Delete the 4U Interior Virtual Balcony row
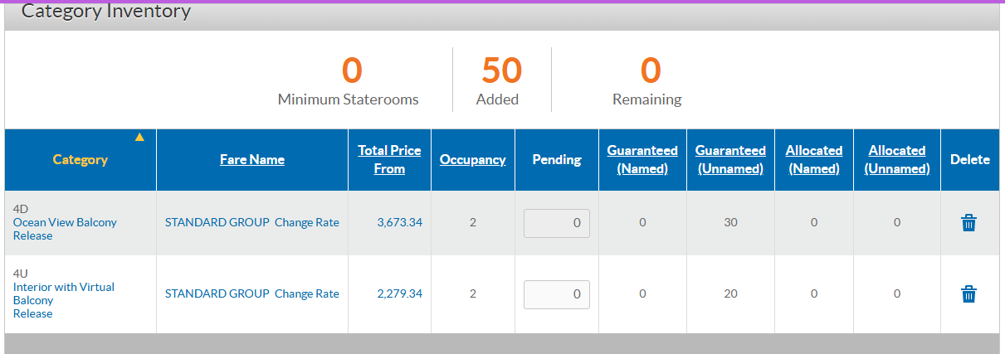Image resolution: width=1005 pixels, height=354 pixels. click(968, 293)
